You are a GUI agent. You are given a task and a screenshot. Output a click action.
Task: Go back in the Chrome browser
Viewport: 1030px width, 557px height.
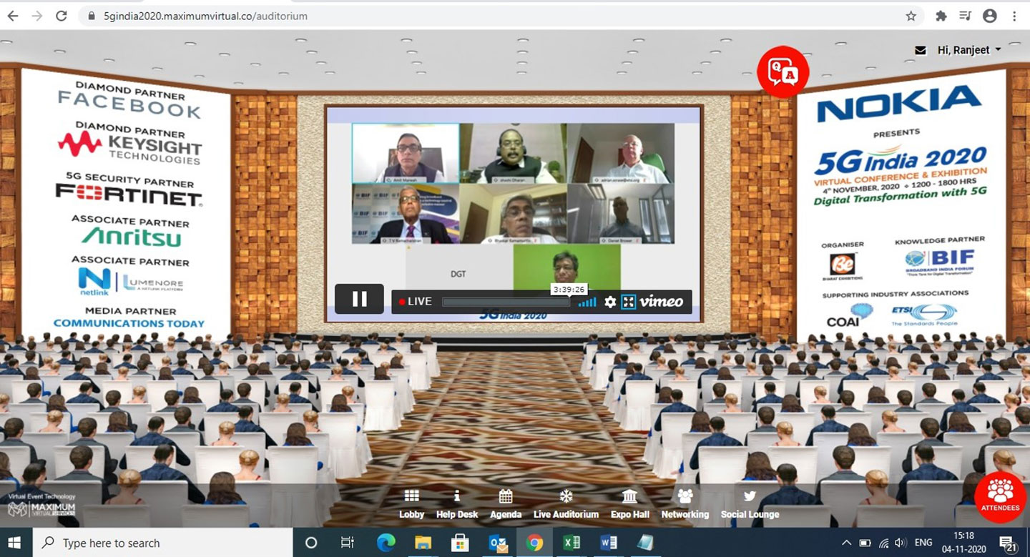13,16
